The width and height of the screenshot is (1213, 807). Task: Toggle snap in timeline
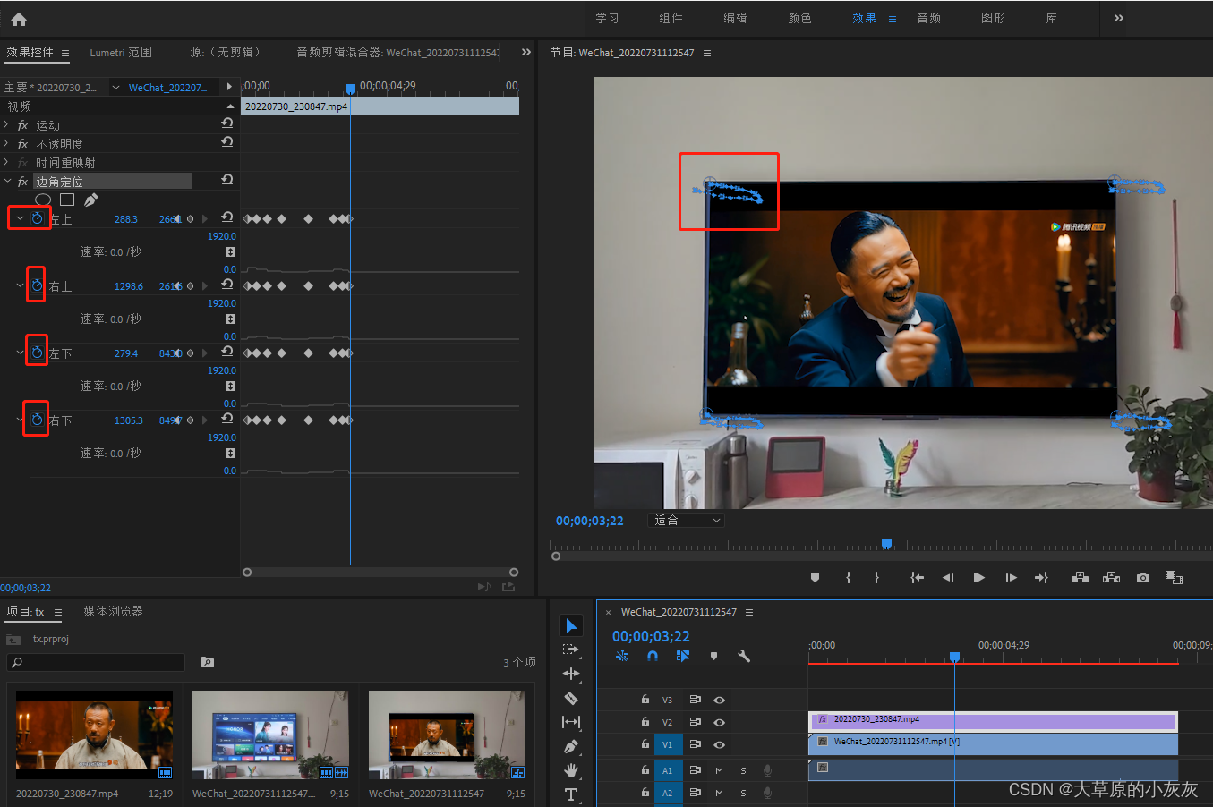click(x=653, y=656)
